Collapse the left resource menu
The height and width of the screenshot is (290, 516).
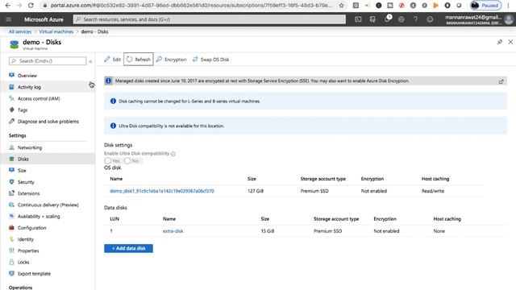click(x=90, y=61)
